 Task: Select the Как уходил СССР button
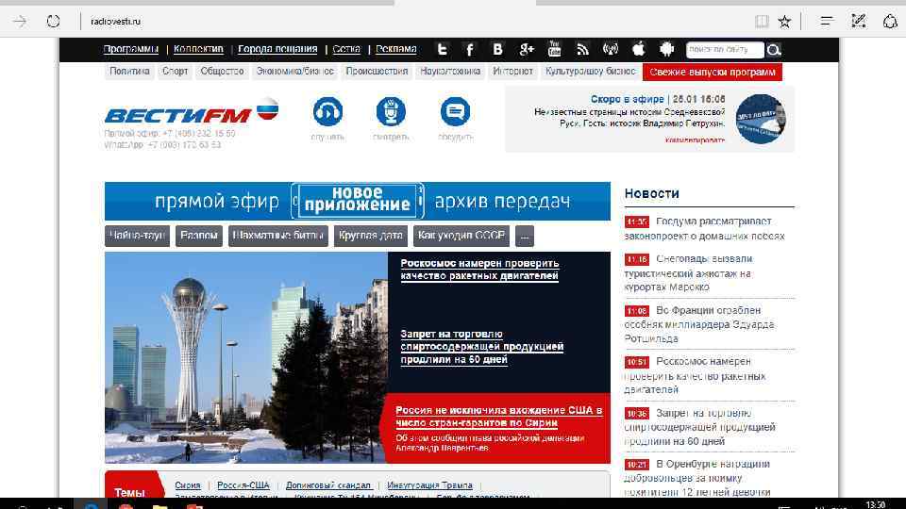(x=461, y=236)
